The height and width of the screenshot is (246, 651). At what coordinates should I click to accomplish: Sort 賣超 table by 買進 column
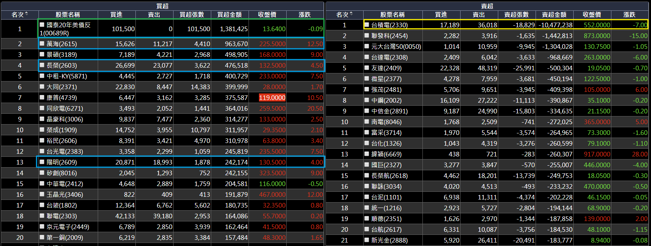[441, 15]
